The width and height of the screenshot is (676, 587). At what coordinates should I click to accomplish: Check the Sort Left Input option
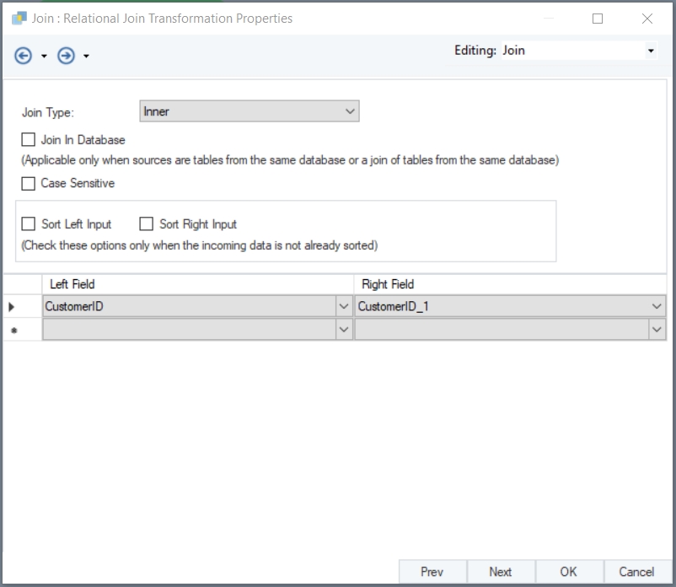point(29,224)
